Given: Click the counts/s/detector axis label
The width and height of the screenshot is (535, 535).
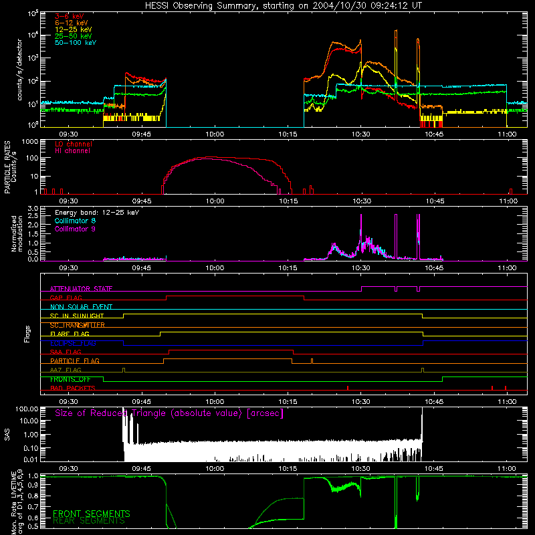Looking at the screenshot, I should [19, 70].
